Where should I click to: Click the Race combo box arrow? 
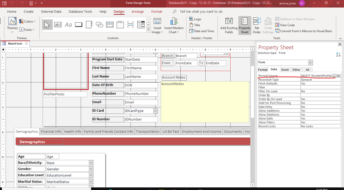point(91,163)
